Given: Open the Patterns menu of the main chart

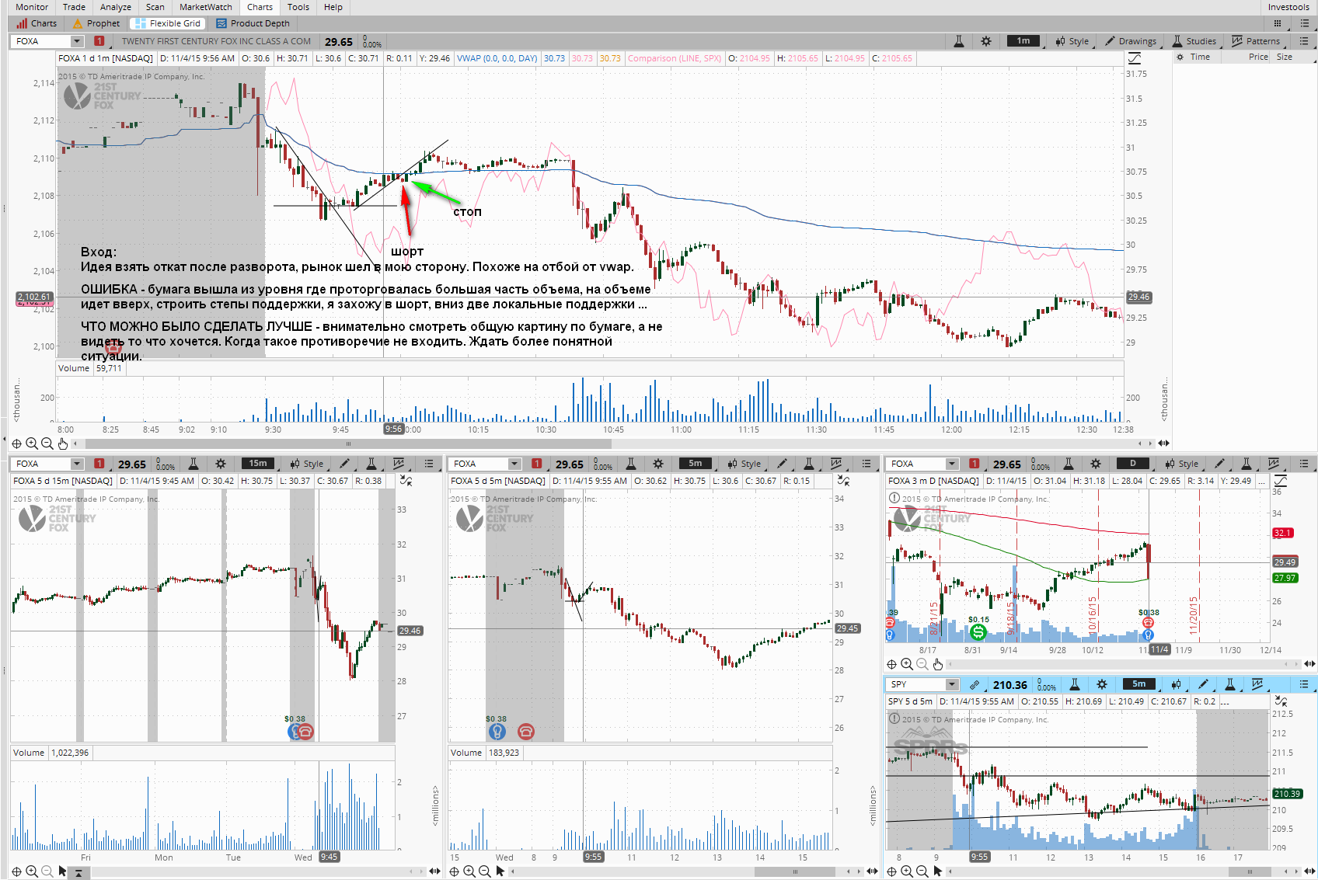Looking at the screenshot, I should (1256, 41).
